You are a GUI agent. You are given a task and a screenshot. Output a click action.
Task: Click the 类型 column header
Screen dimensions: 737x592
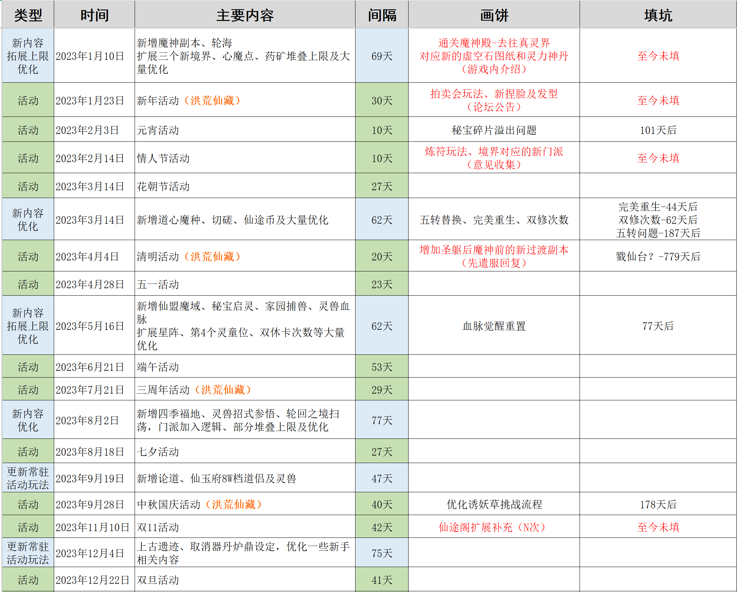pyautogui.click(x=28, y=15)
